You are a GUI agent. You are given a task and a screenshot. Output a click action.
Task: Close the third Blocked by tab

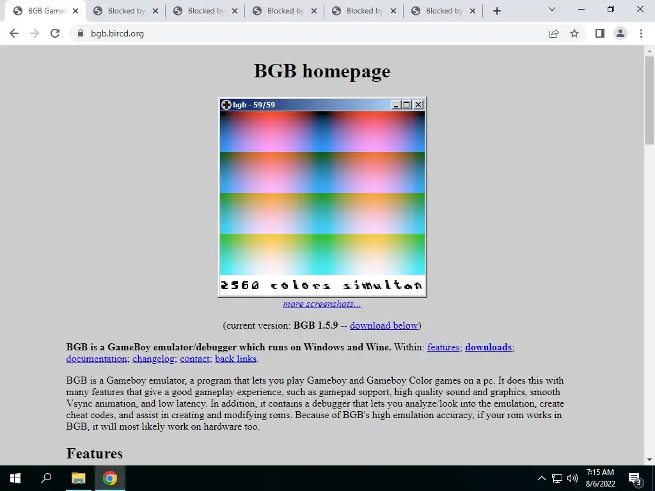[314, 11]
